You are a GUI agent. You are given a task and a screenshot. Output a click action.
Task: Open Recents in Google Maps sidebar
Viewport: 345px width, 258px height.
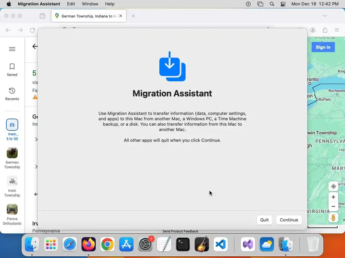pyautogui.click(x=12, y=94)
